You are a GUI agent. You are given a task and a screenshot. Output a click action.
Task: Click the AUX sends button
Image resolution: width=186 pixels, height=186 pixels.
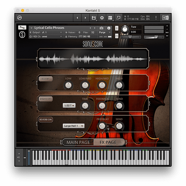click(167, 32)
